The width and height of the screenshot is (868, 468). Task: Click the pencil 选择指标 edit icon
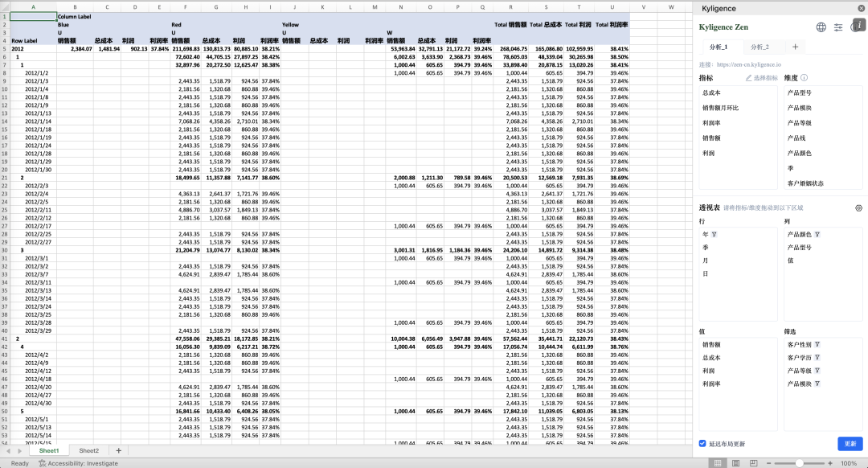coord(748,78)
